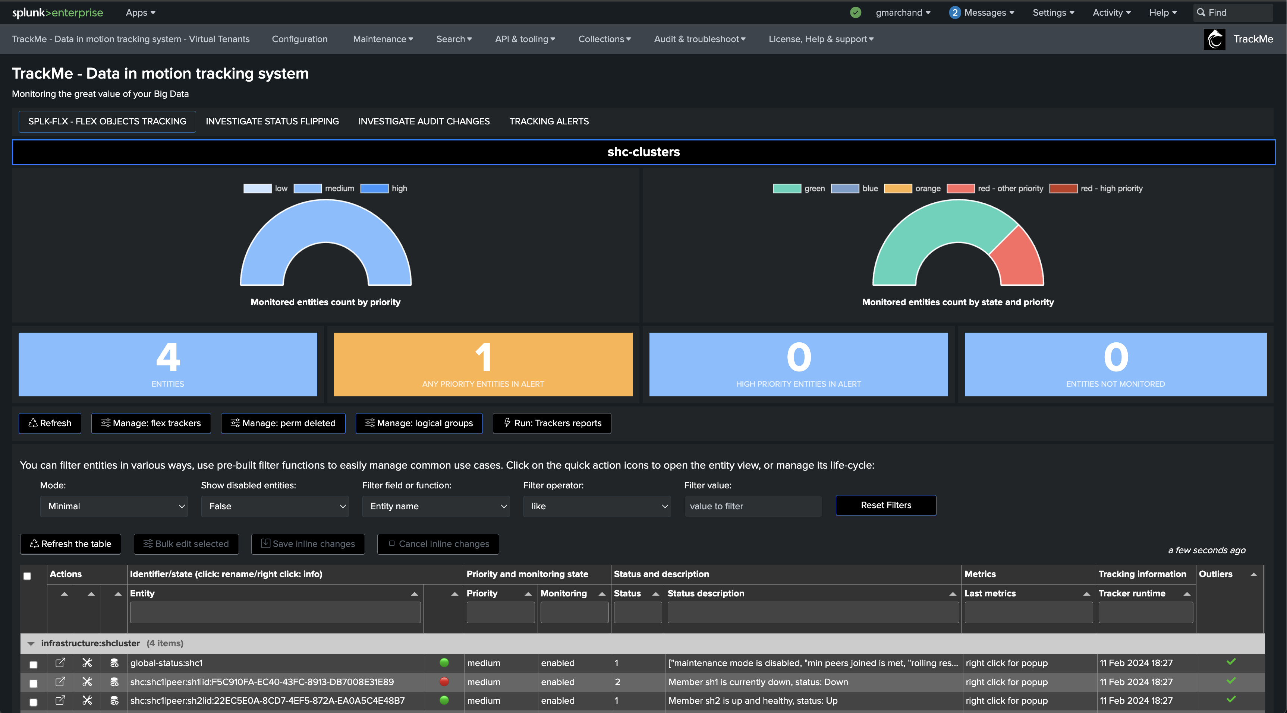Click the red status indicator for sh1 peer
The width and height of the screenshot is (1287, 713).
(x=444, y=681)
